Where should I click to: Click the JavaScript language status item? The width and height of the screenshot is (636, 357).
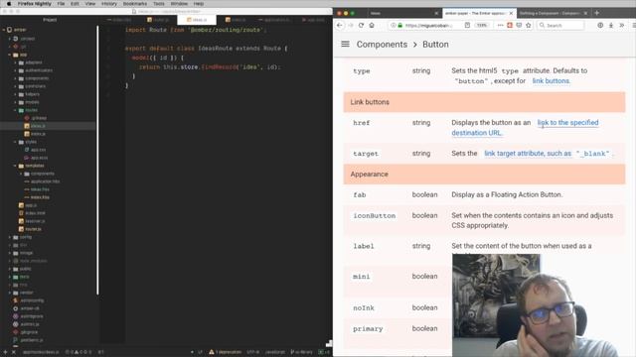coord(275,352)
